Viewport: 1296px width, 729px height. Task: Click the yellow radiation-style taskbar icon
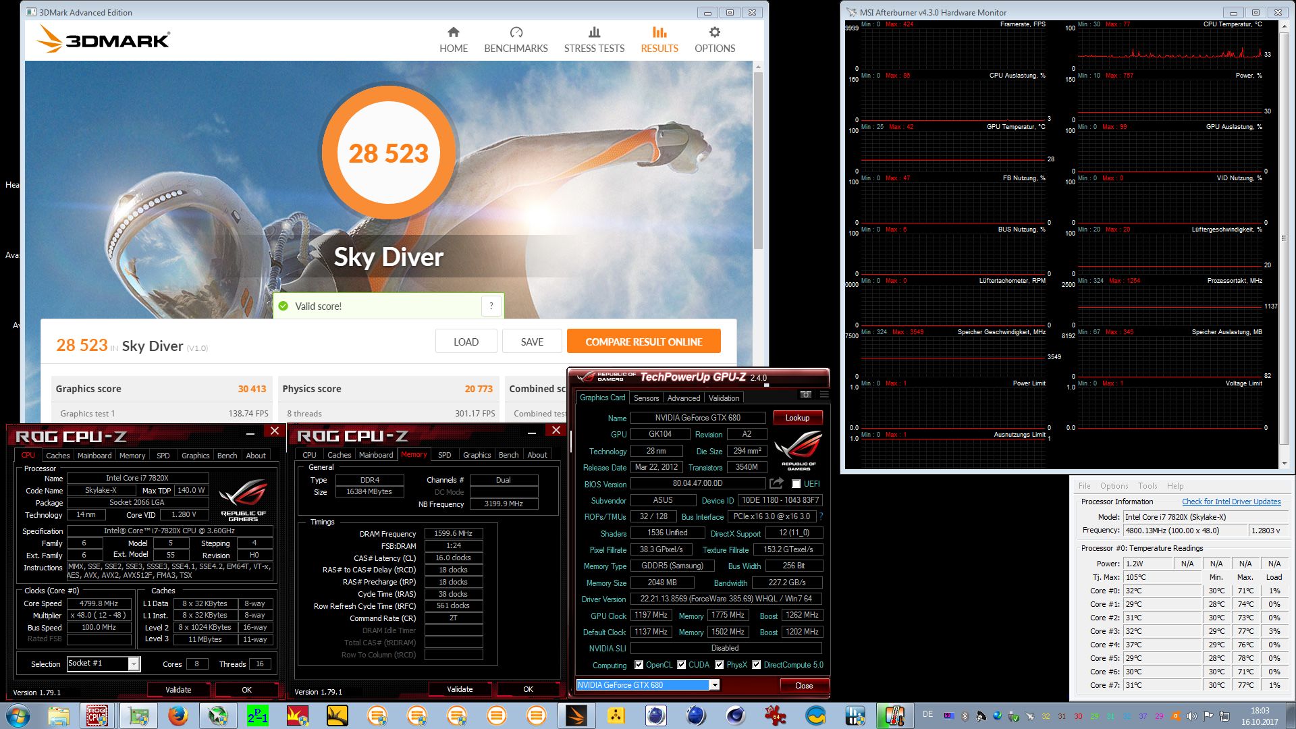coord(616,715)
